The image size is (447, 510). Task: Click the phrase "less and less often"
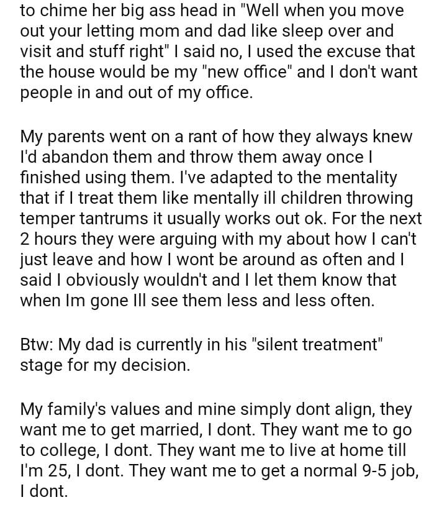(x=305, y=300)
